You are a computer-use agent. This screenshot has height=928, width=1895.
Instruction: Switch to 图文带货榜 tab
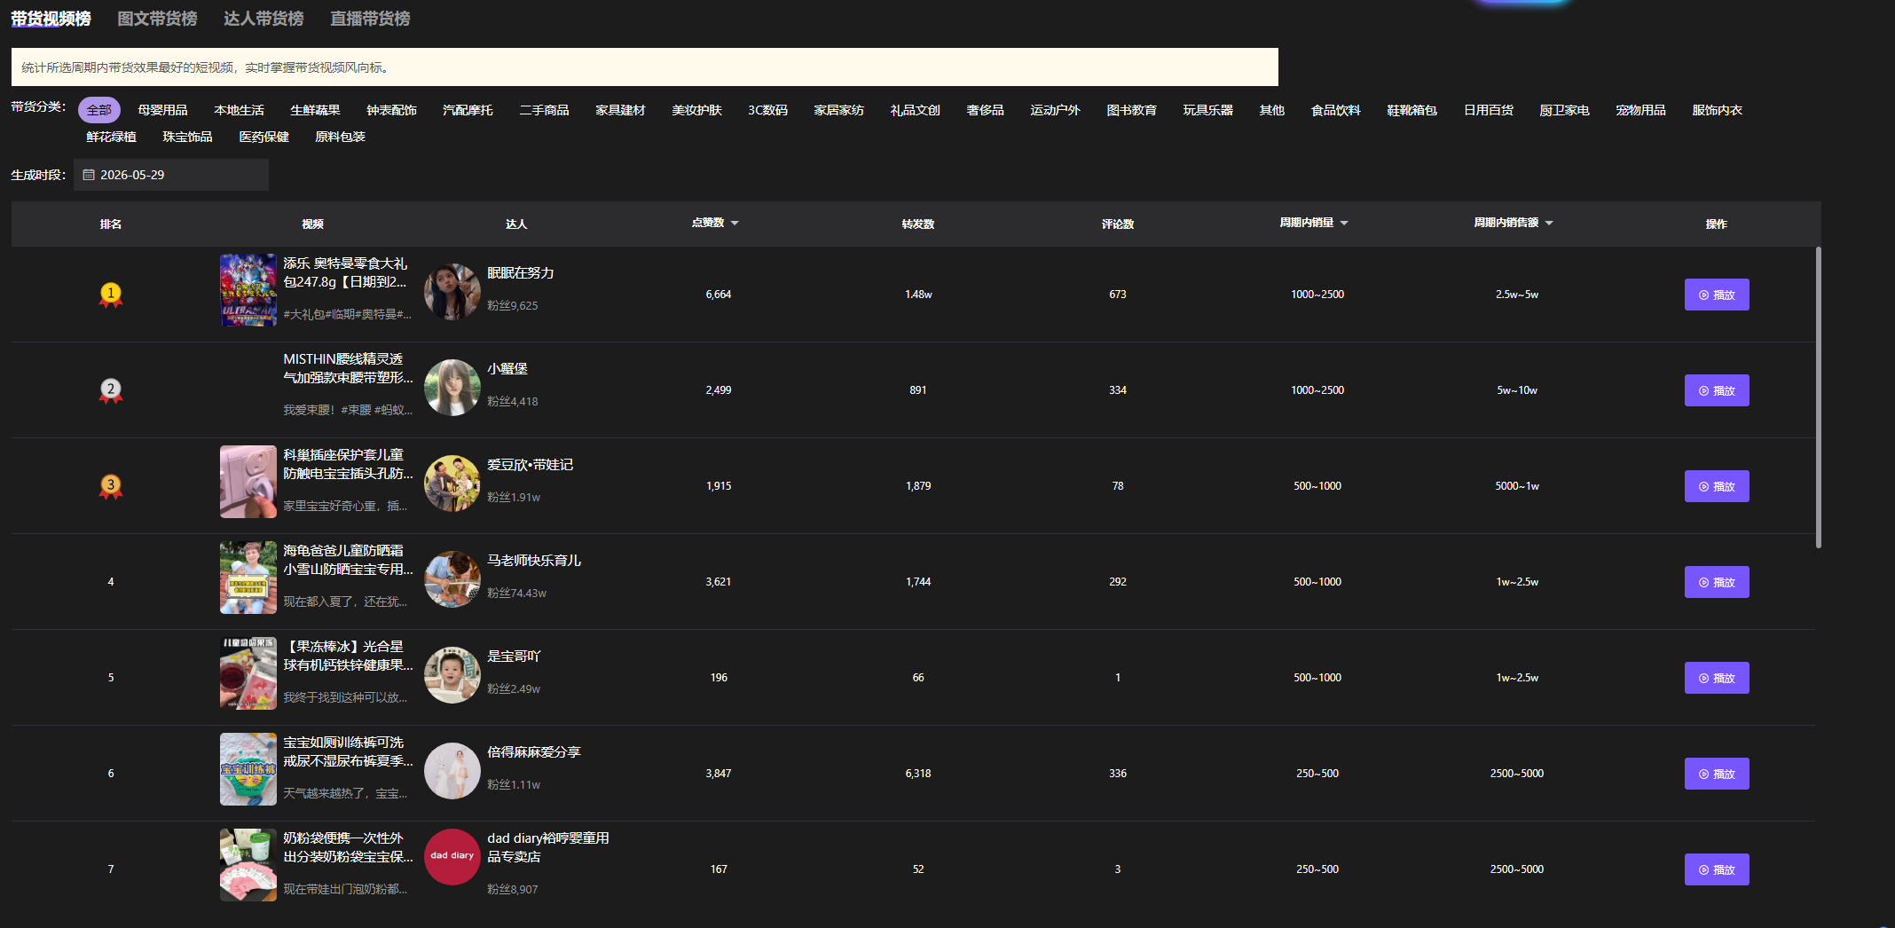click(x=157, y=19)
